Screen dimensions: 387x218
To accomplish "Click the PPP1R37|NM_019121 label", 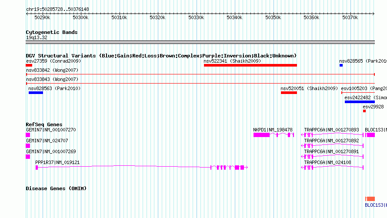I will [x=57, y=162].
